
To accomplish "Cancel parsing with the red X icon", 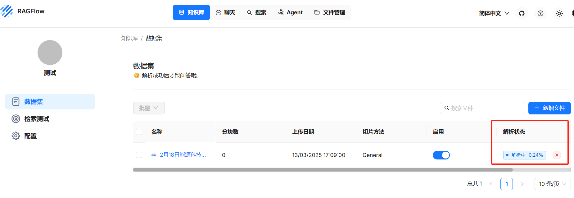I will tap(557, 155).
